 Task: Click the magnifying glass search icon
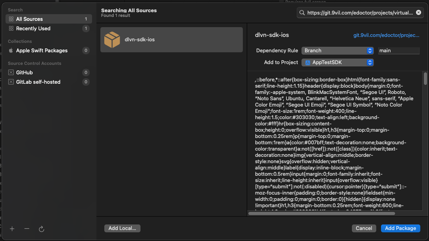(302, 13)
